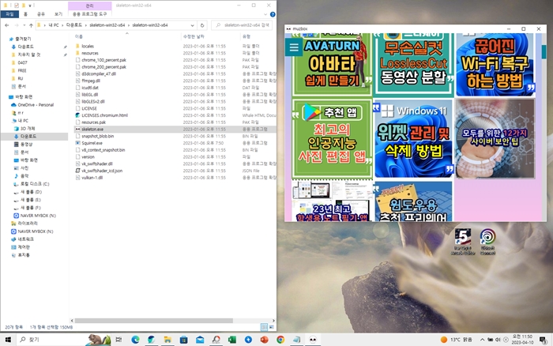Image resolution: width=553 pixels, height=346 pixels.
Task: Open Microsoft Store from the taskbar
Action: point(183,340)
